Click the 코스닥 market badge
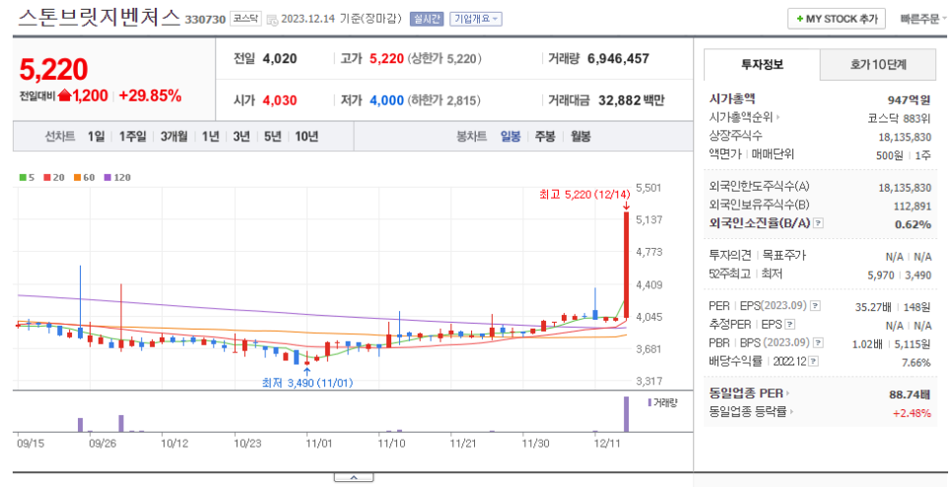This screenshot has height=487, width=952. (246, 19)
